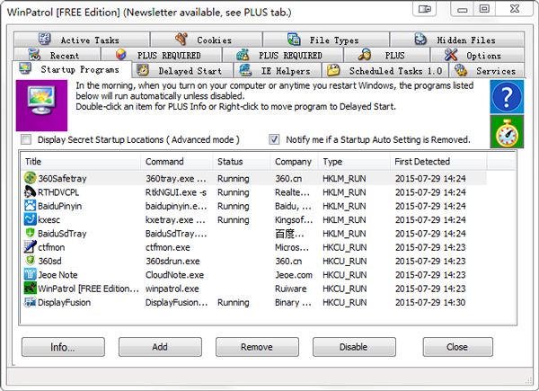Image resolution: width=539 pixels, height=391 pixels.
Task: Sort by the Type column header
Action: [354, 162]
